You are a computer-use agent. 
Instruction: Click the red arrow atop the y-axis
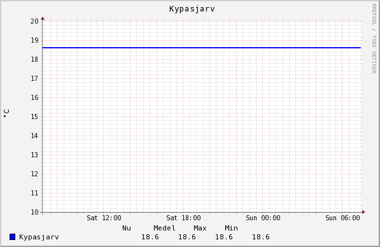(x=43, y=18)
